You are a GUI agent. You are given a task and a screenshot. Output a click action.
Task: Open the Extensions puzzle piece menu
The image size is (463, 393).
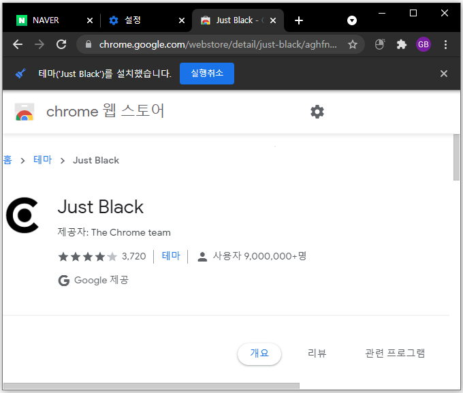point(401,45)
